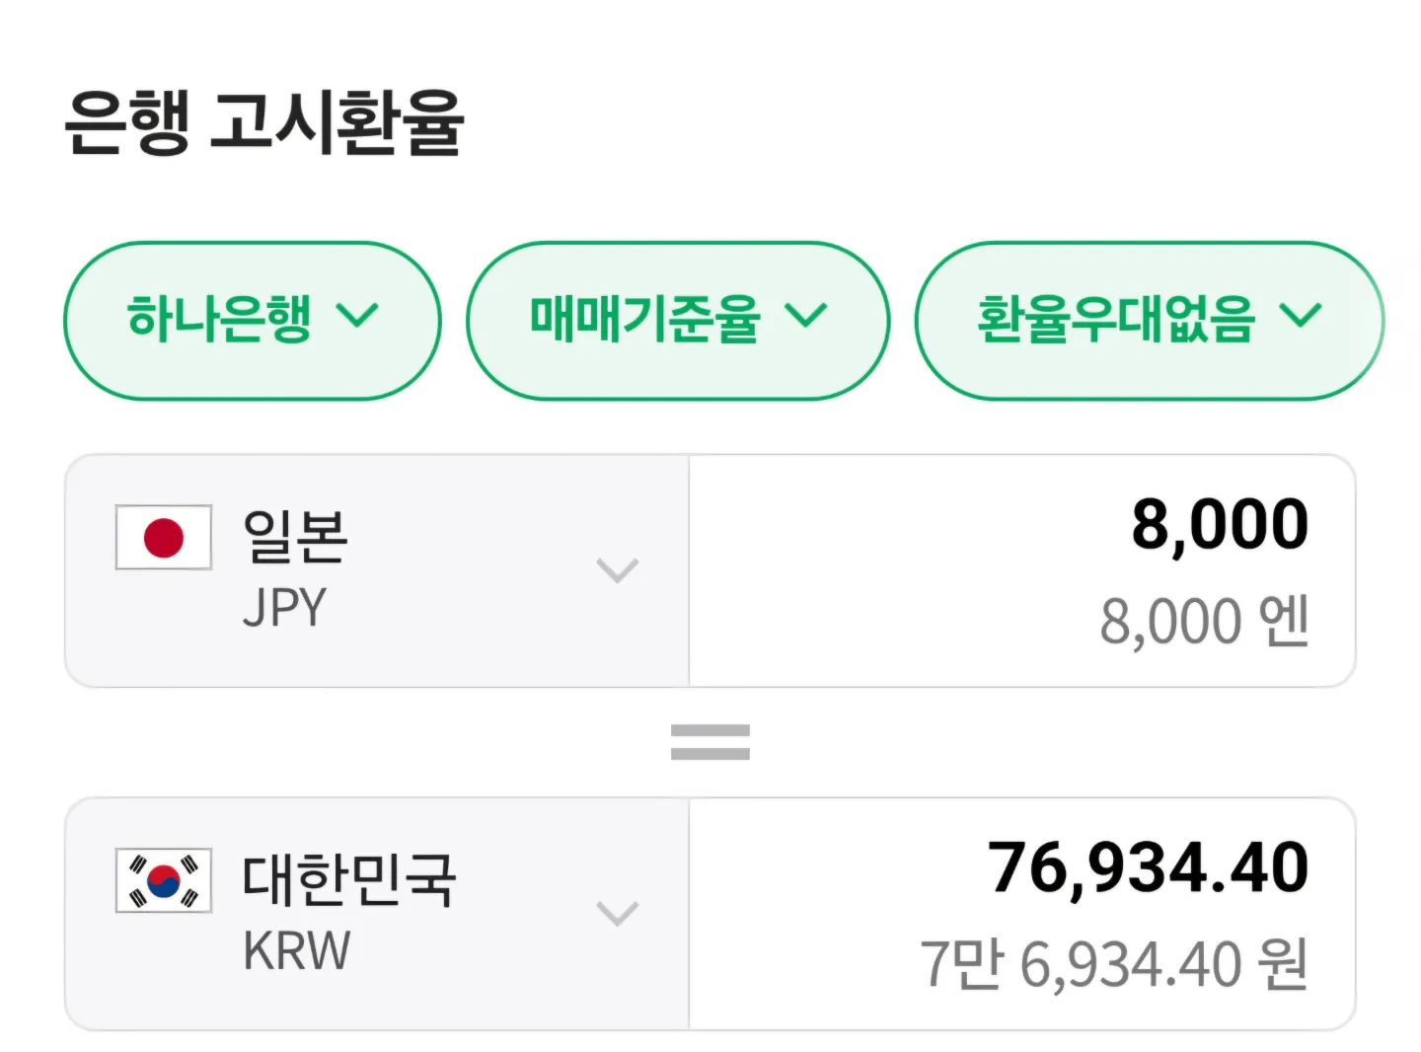Open the 하나은행 bank dropdown
The height and width of the screenshot is (1052, 1421).
(x=253, y=321)
